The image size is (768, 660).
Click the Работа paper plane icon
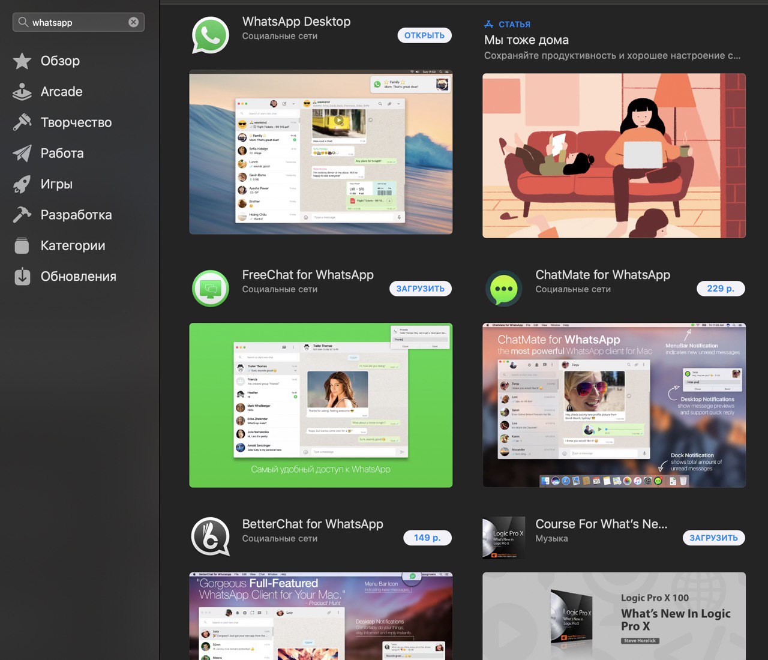click(x=22, y=153)
